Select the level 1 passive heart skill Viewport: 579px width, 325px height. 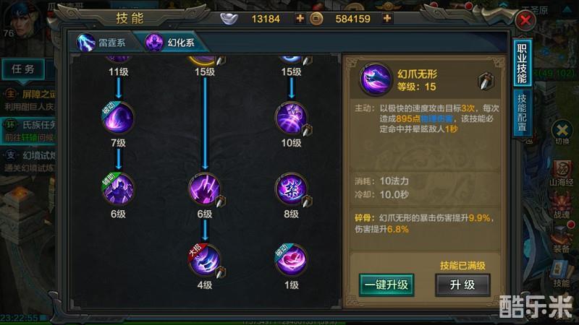[x=292, y=260]
